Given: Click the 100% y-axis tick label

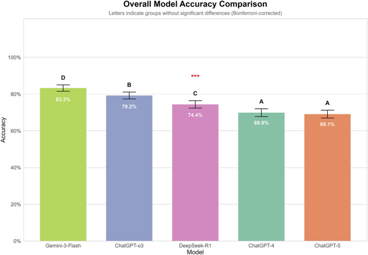Looking at the screenshot, I should click(15, 57).
